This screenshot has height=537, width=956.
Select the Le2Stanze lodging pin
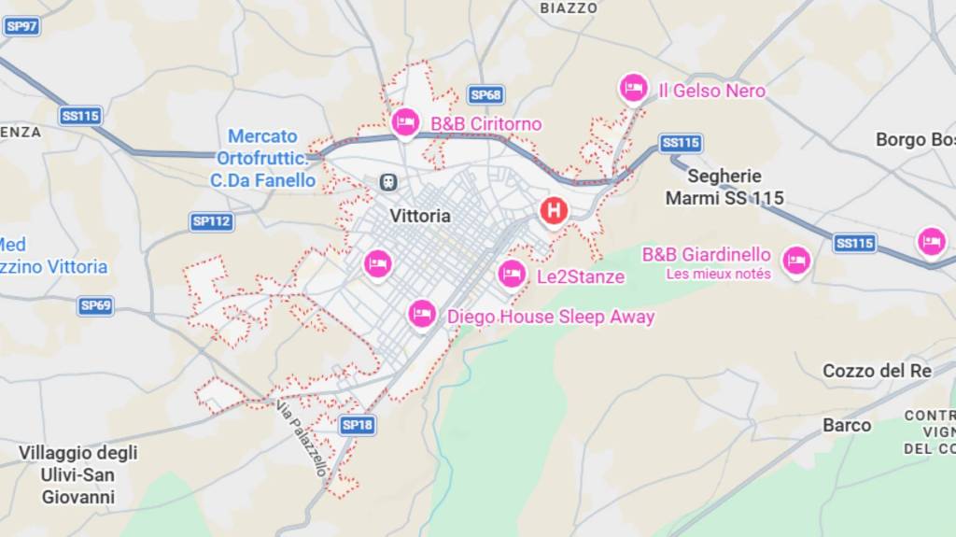pyautogui.click(x=512, y=276)
